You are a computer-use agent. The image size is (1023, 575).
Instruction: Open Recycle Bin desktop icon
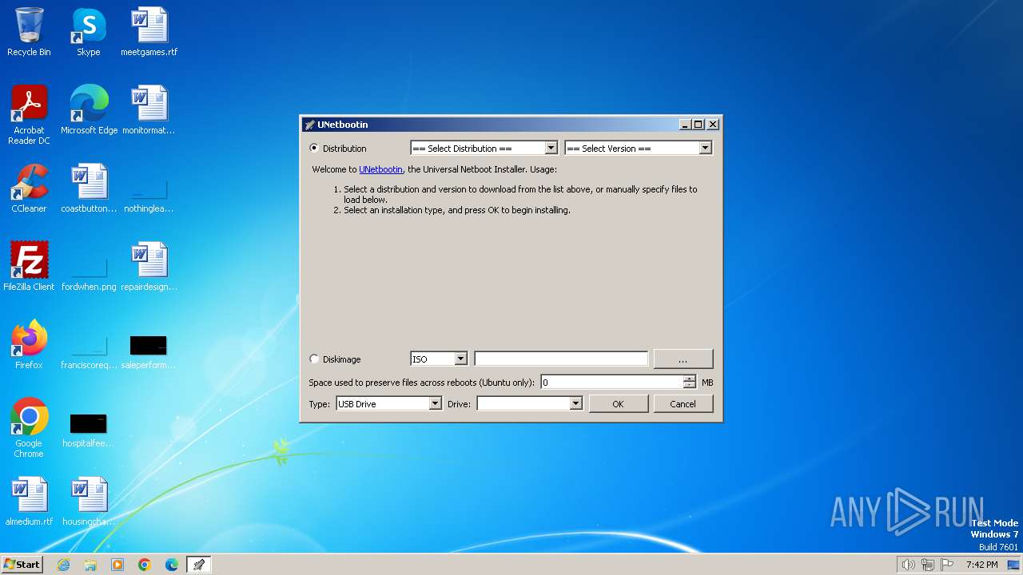click(29, 32)
